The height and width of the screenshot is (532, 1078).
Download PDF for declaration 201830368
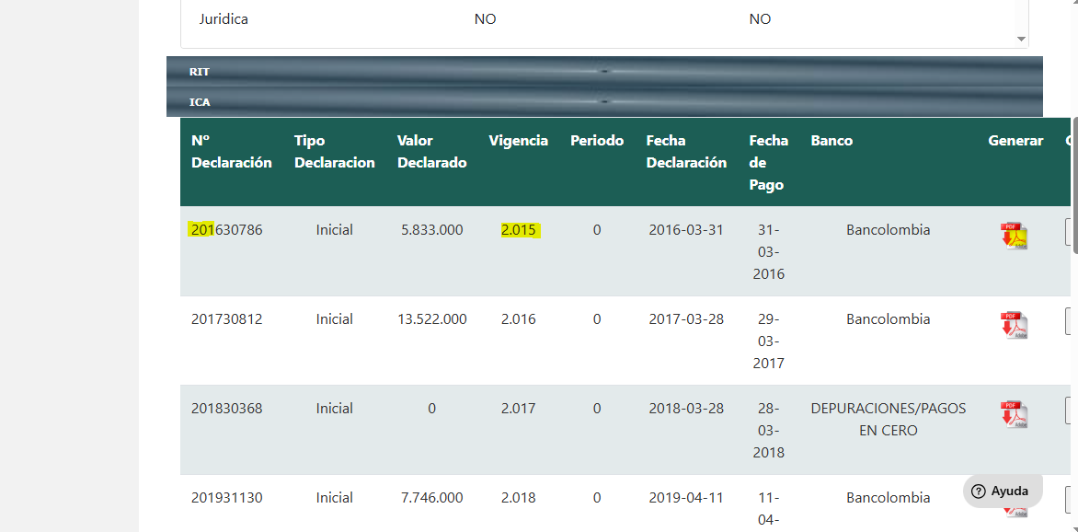pos(1014,414)
